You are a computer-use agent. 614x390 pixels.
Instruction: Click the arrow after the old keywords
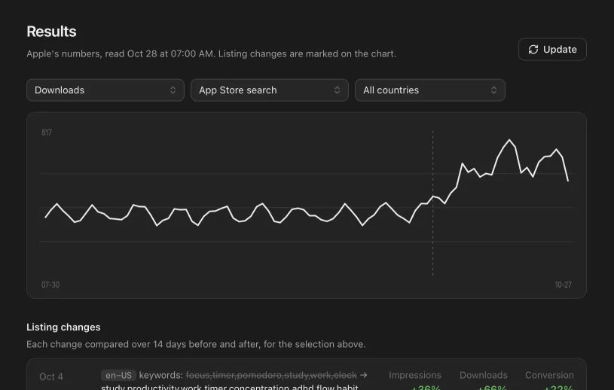[364, 375]
